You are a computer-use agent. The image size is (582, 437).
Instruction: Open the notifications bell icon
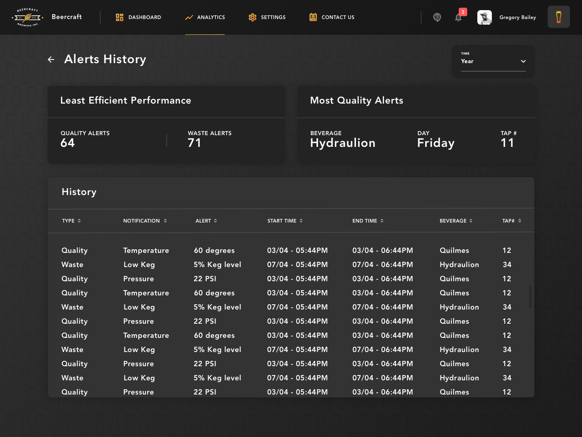458,17
